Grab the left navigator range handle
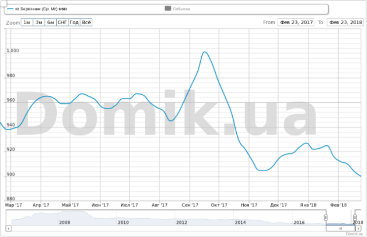The image size is (367, 237). (x=326, y=218)
